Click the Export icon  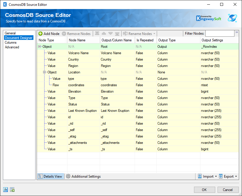pyautogui.click(x=221, y=176)
